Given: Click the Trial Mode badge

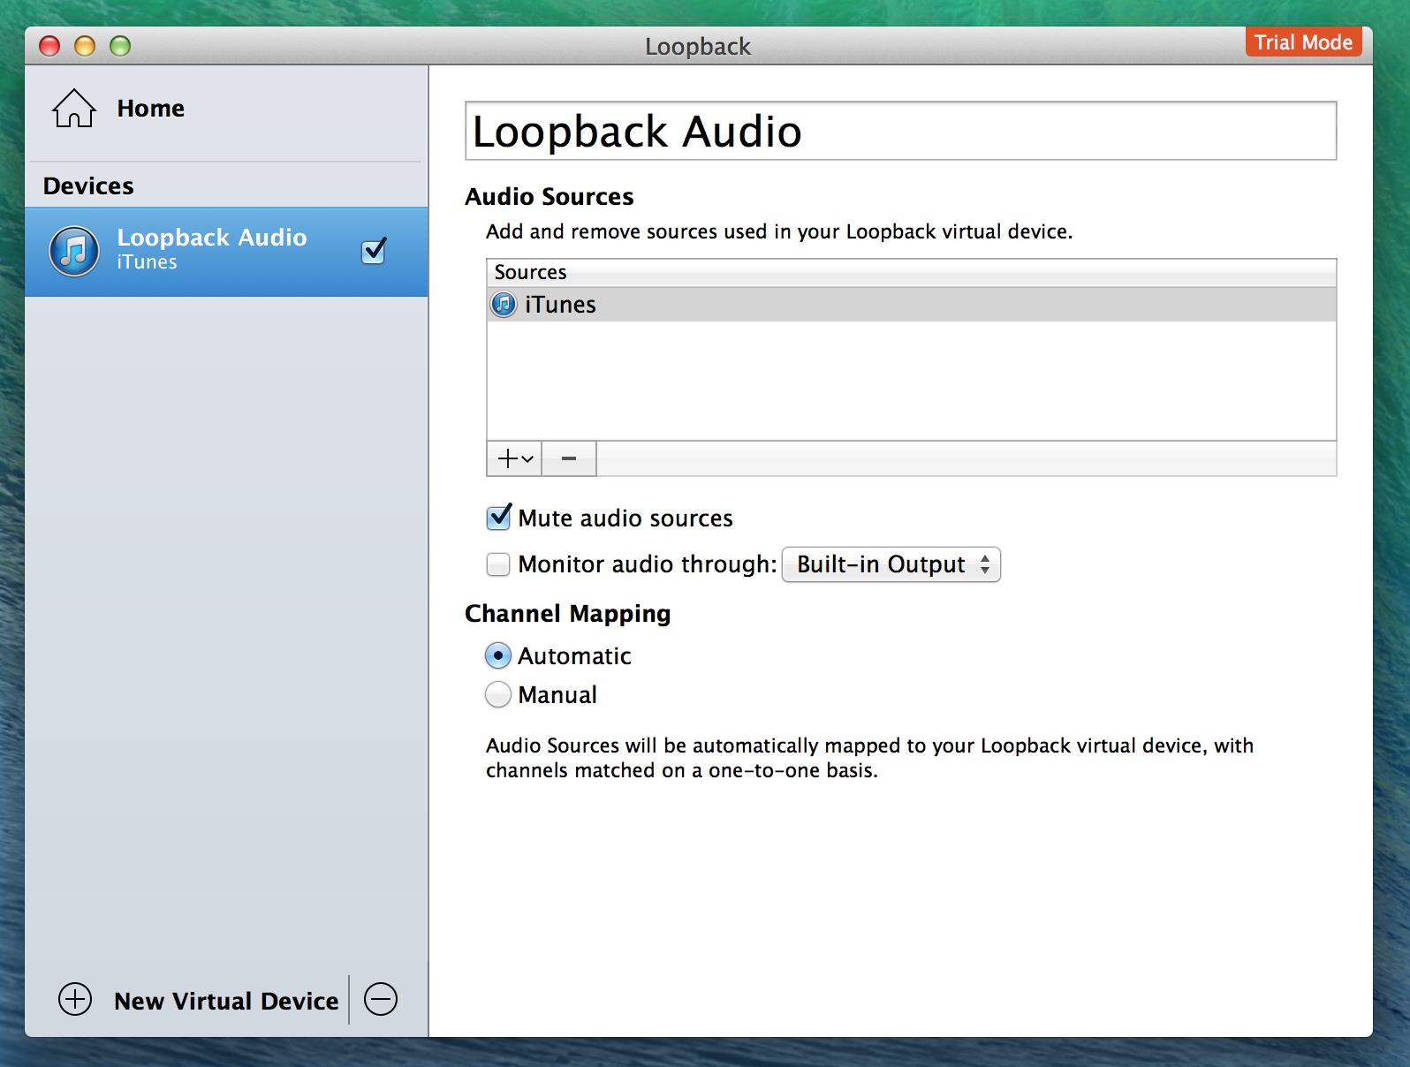Looking at the screenshot, I should tap(1303, 42).
